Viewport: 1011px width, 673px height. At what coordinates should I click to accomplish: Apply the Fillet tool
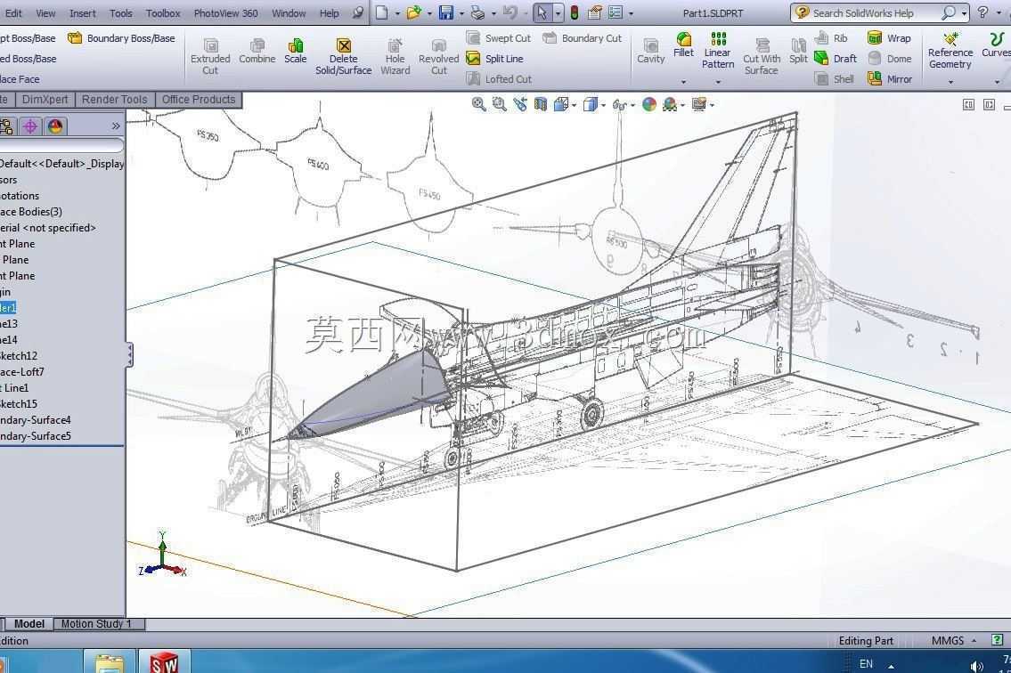683,45
